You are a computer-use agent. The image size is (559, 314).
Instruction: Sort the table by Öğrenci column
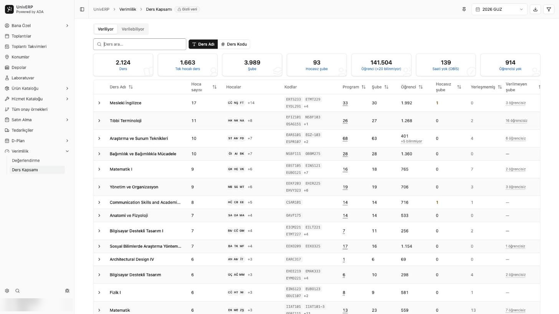[x=412, y=87]
